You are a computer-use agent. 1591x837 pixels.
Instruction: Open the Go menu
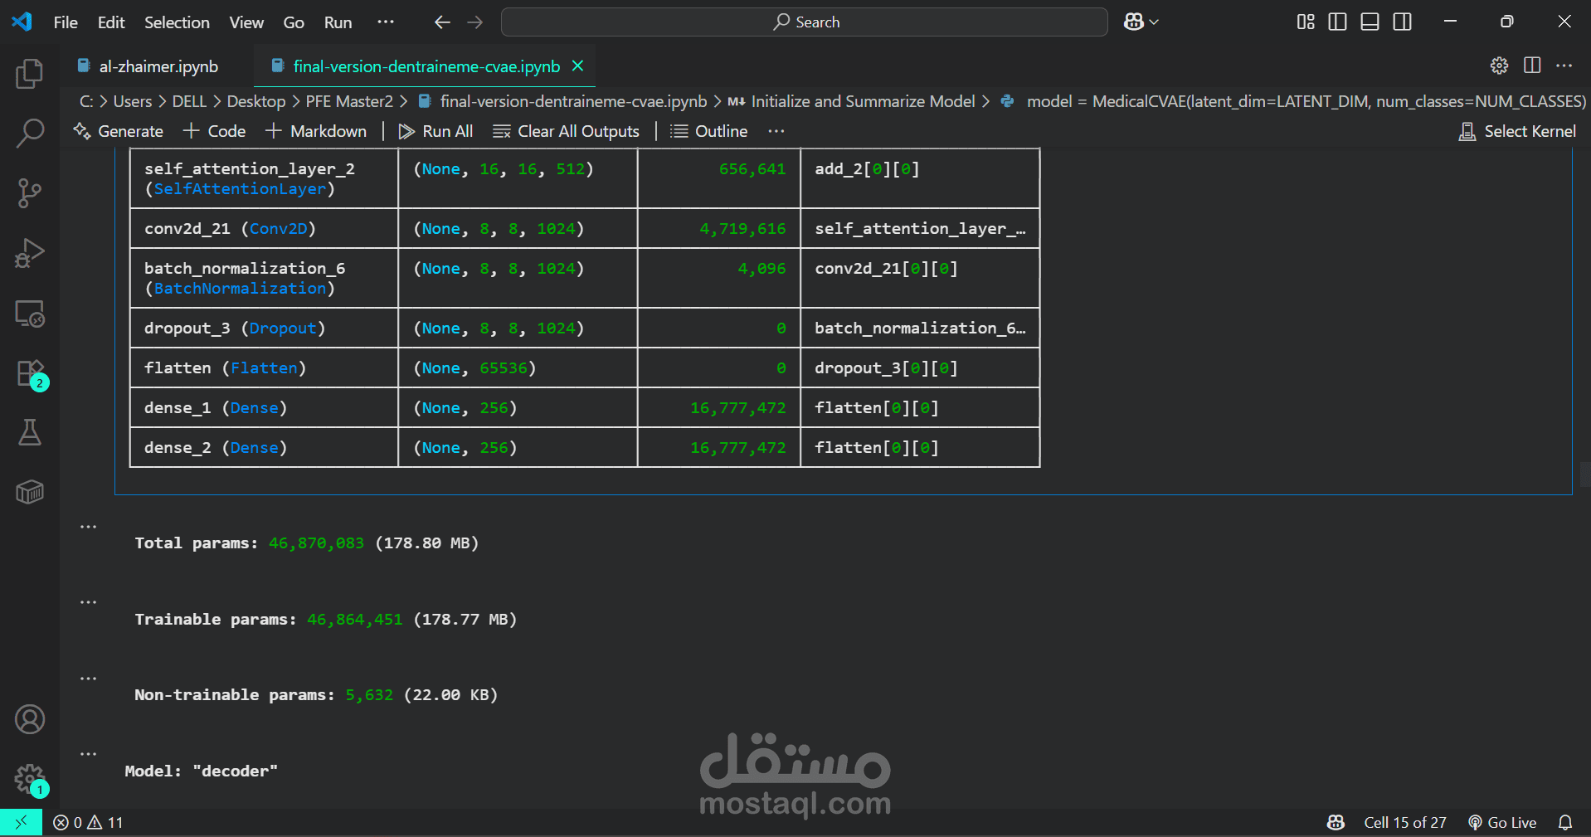pyautogui.click(x=294, y=22)
